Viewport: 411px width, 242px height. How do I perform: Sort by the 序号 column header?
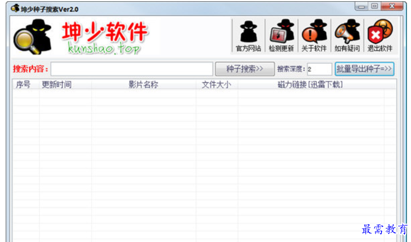point(26,84)
